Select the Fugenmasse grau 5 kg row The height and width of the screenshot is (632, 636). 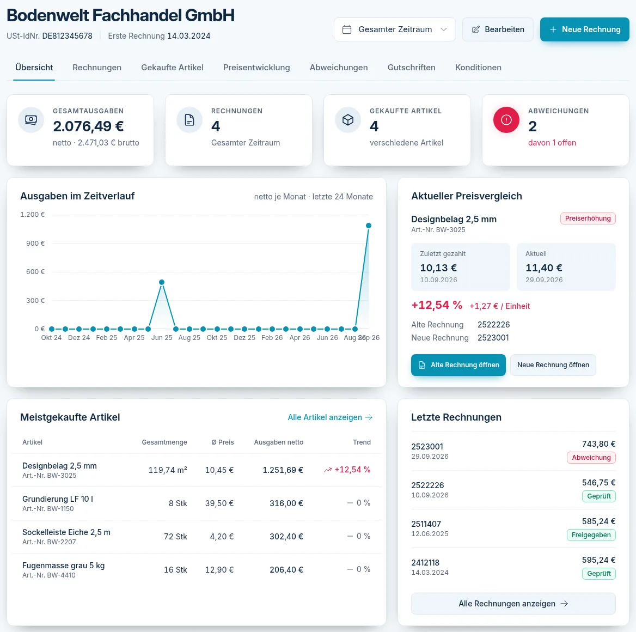tap(197, 570)
